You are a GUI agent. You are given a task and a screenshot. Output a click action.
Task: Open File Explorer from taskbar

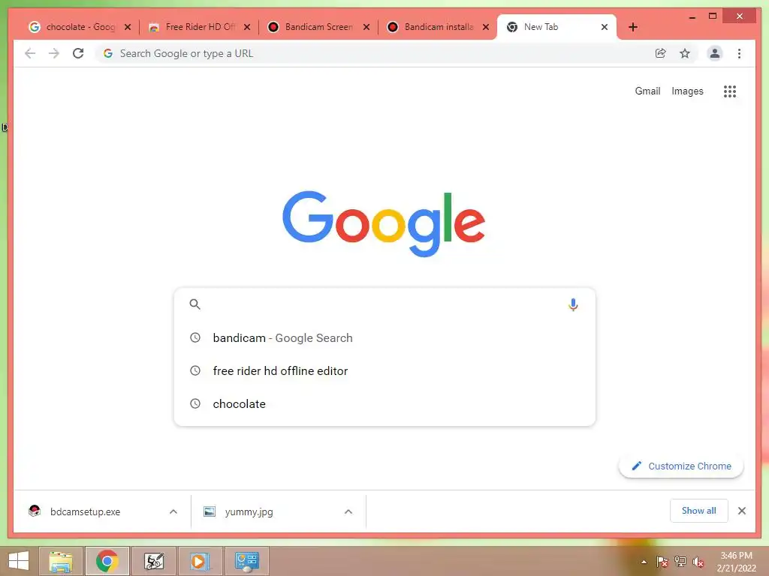pyautogui.click(x=60, y=561)
